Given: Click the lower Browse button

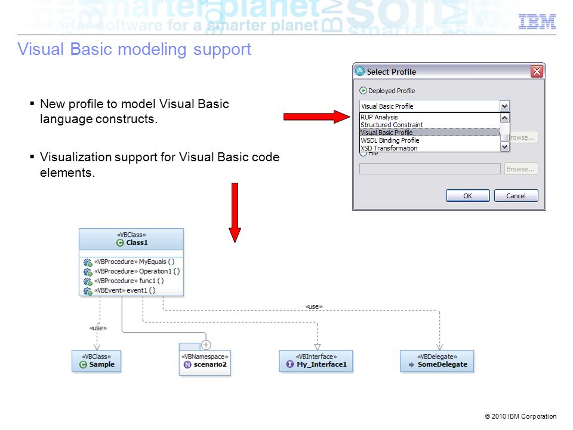Looking at the screenshot, I should pos(520,169).
